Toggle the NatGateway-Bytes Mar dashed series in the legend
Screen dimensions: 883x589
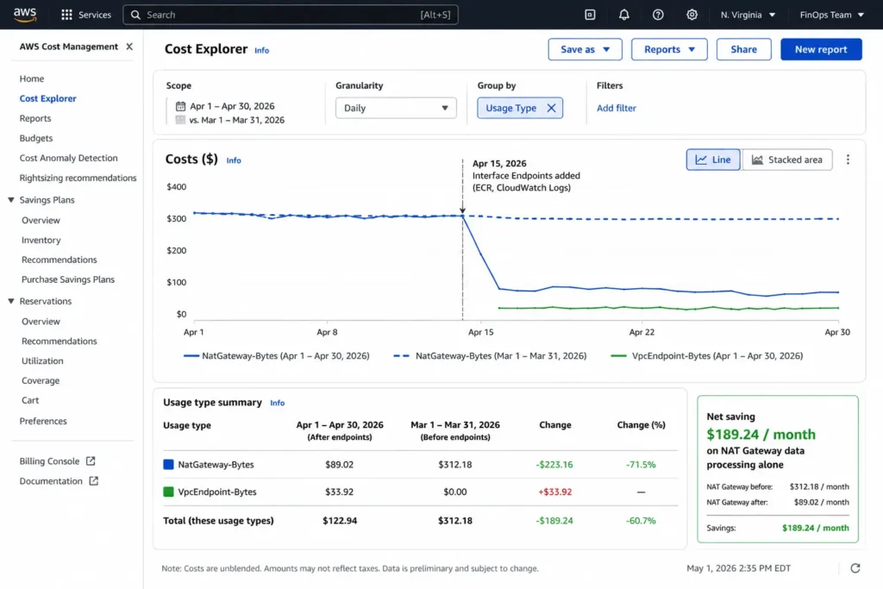pos(490,356)
